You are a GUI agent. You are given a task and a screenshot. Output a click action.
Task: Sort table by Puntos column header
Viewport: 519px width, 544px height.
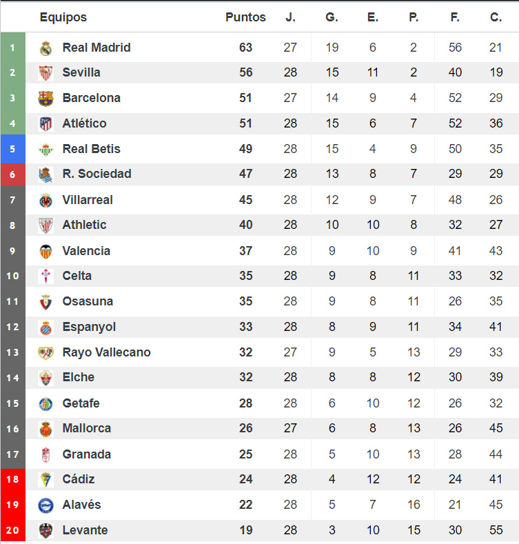[x=245, y=17]
